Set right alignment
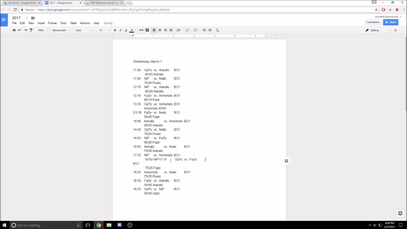Viewport: 407px width, 229px height. click(x=165, y=30)
